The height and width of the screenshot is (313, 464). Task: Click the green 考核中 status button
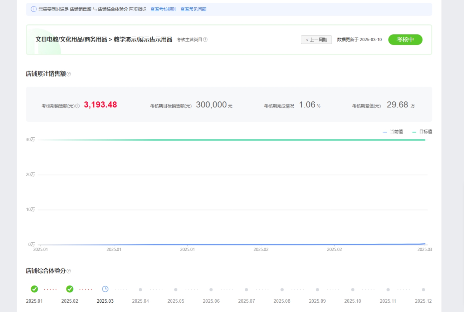click(x=405, y=40)
